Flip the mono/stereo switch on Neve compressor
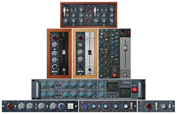The image size is (177, 114). 112,95
